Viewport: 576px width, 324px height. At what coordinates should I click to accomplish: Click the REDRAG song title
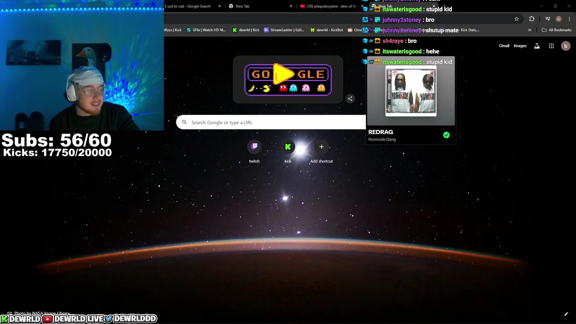pyautogui.click(x=381, y=132)
